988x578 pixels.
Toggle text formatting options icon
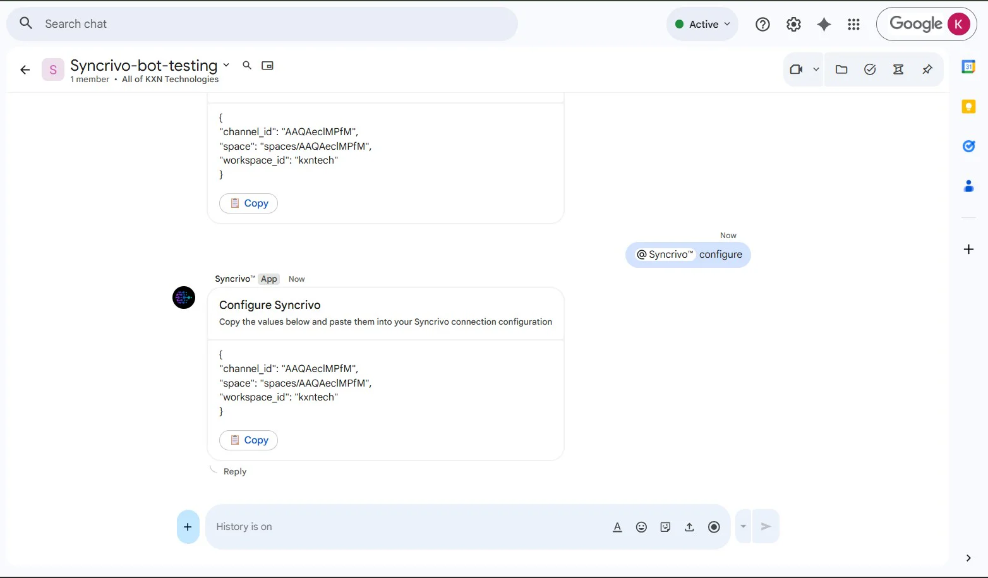(x=618, y=527)
